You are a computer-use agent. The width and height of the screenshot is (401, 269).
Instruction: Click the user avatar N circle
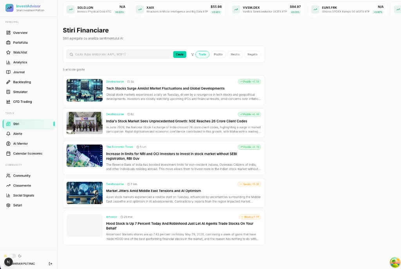tap(9, 262)
